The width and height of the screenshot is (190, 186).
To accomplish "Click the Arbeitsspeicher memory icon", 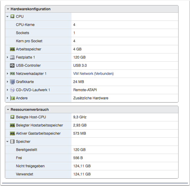I will (12, 49).
